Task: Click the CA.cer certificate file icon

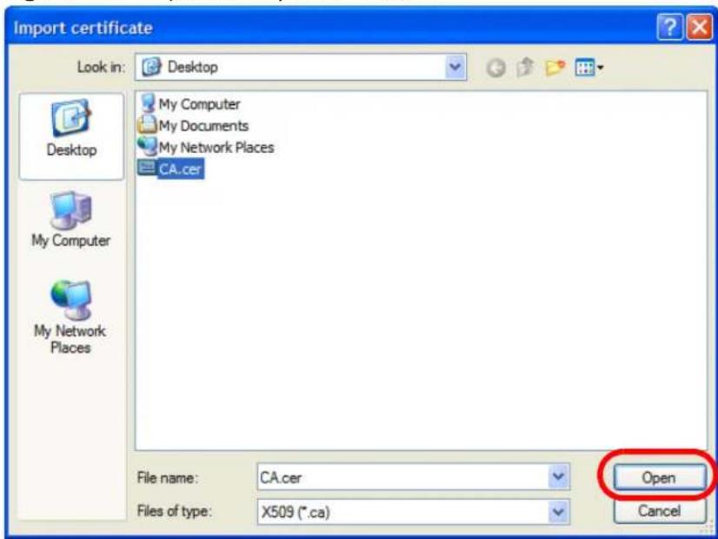Action: point(147,168)
